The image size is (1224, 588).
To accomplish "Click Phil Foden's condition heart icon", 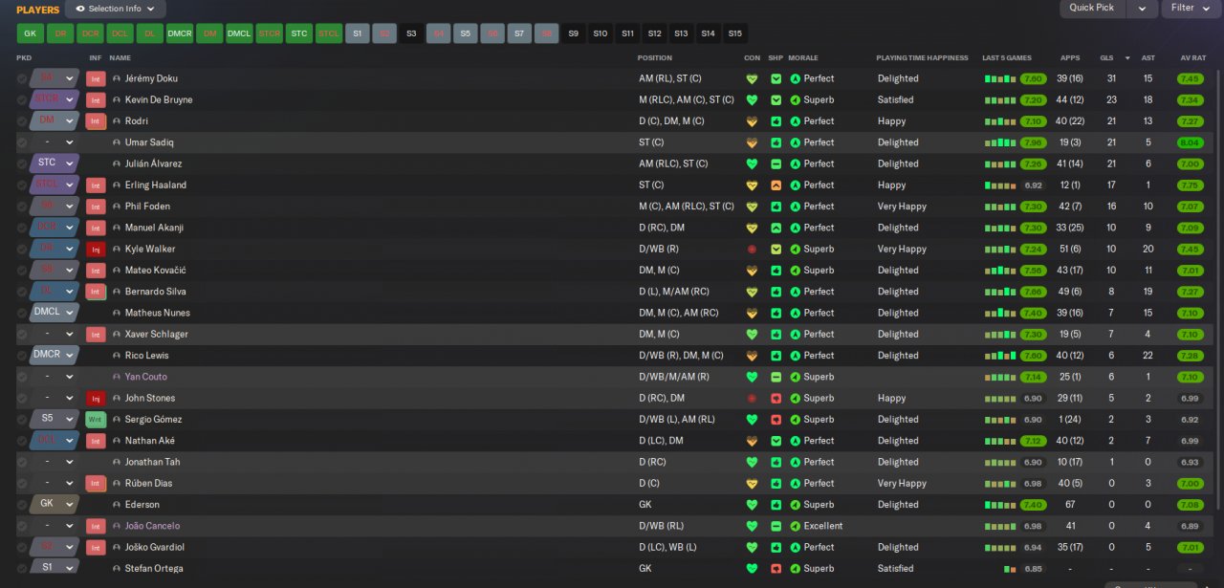I will [752, 207].
